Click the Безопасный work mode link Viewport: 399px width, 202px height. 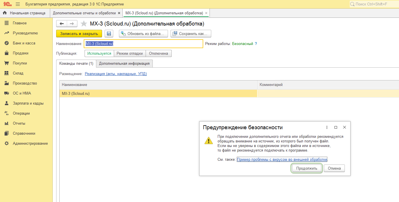point(242,44)
